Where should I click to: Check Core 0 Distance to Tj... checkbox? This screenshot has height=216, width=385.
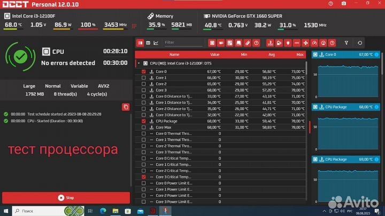[144, 96]
